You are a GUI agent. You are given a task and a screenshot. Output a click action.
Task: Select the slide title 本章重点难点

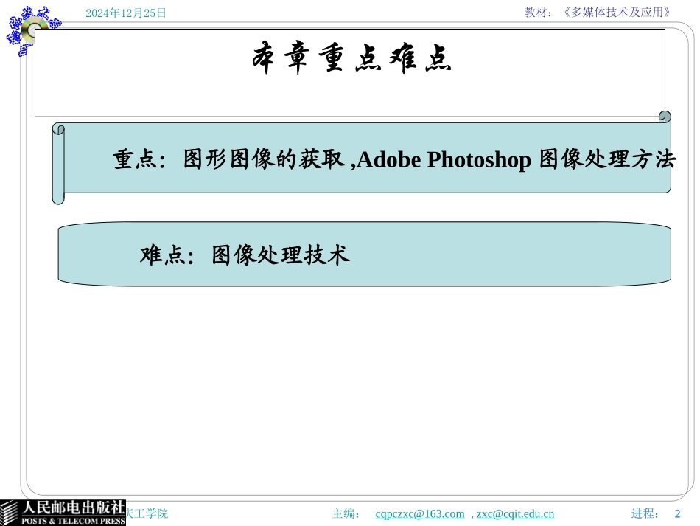[351, 58]
